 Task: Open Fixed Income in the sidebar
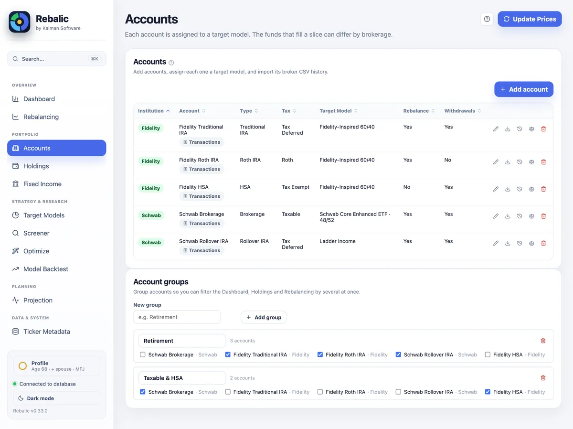pos(56,184)
